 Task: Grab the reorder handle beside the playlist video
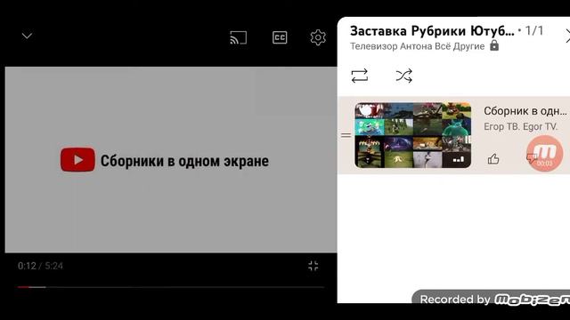coord(346,135)
